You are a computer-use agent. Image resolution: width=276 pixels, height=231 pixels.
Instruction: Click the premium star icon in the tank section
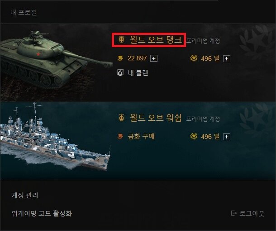tap(194, 58)
